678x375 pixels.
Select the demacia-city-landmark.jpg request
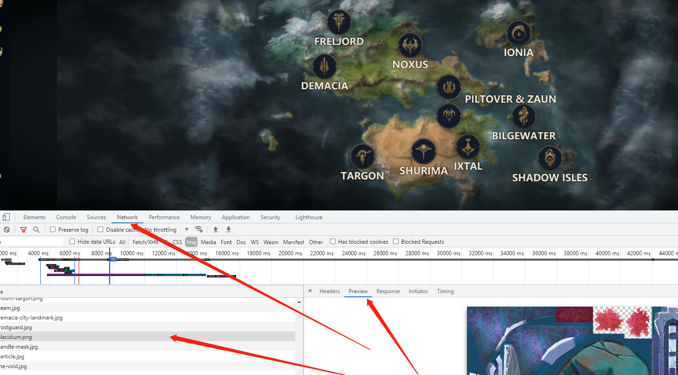tap(148, 318)
